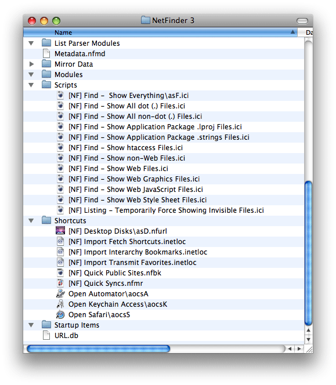Select "[NF] Quick Public Sites.nfbk" text
This screenshot has height=385, width=336.
(115, 273)
